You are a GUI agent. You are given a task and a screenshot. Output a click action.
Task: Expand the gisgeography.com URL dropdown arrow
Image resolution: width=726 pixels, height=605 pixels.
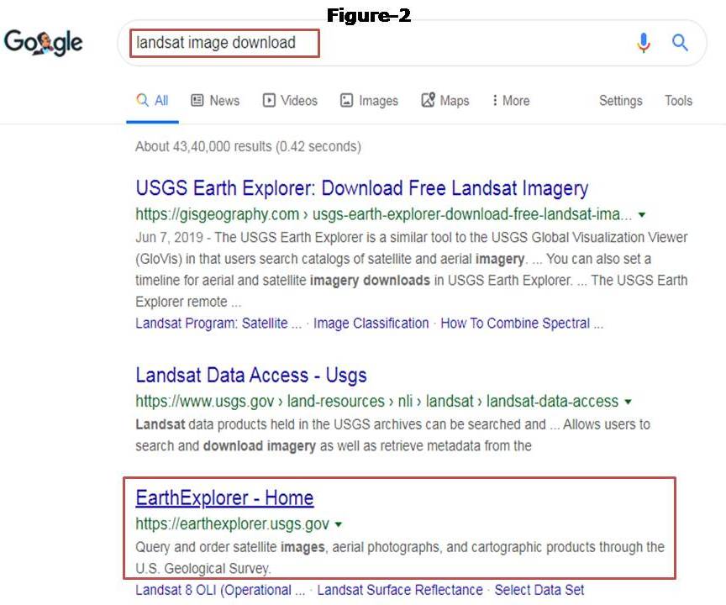(642, 215)
